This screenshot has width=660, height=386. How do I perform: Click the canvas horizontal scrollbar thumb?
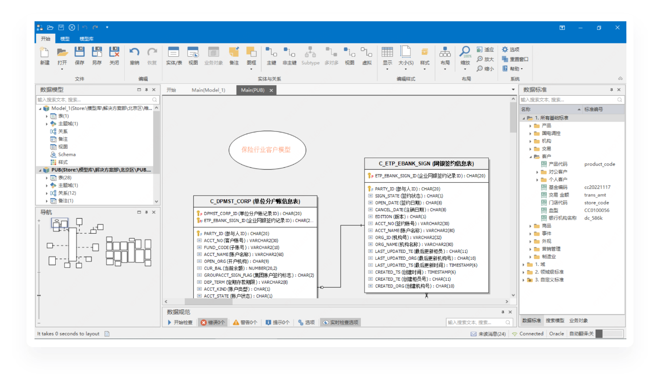click(208, 301)
